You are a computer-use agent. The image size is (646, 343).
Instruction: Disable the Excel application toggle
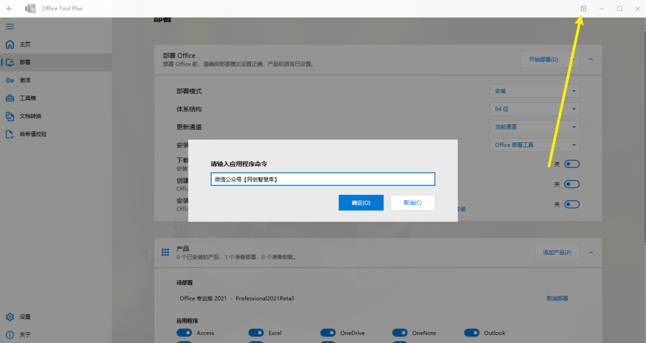(x=256, y=333)
